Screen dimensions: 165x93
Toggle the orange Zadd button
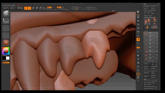pos(59,7)
